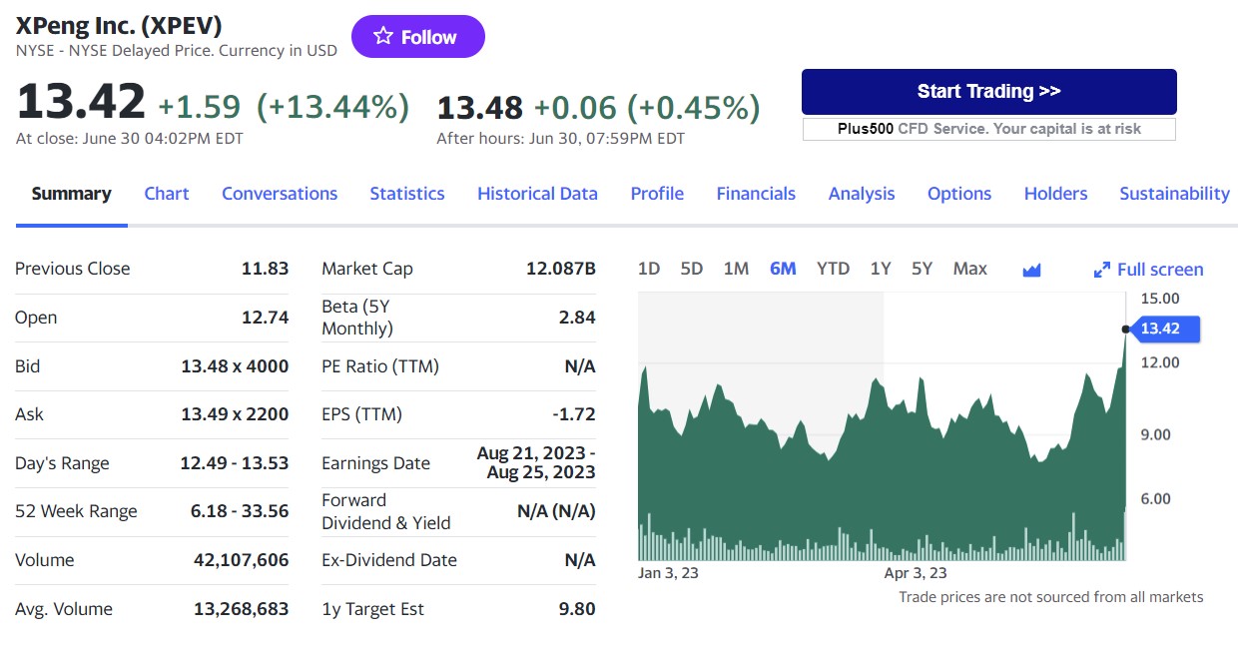Click the Full screen expand arrows icon
The height and width of the screenshot is (666, 1238).
click(x=1102, y=270)
